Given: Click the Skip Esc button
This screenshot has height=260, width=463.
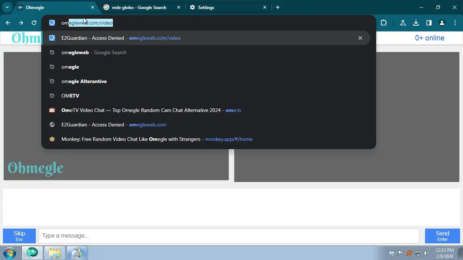Looking at the screenshot, I should 19,236.
